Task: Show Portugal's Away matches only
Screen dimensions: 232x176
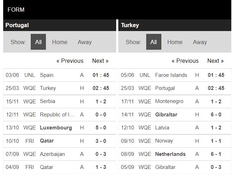Action: [85, 42]
